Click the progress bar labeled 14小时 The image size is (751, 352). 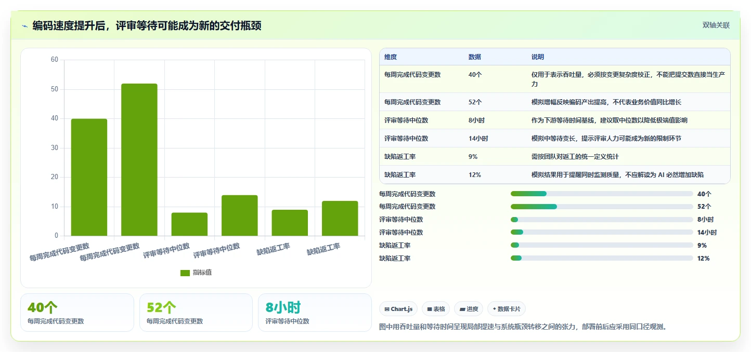tap(602, 233)
